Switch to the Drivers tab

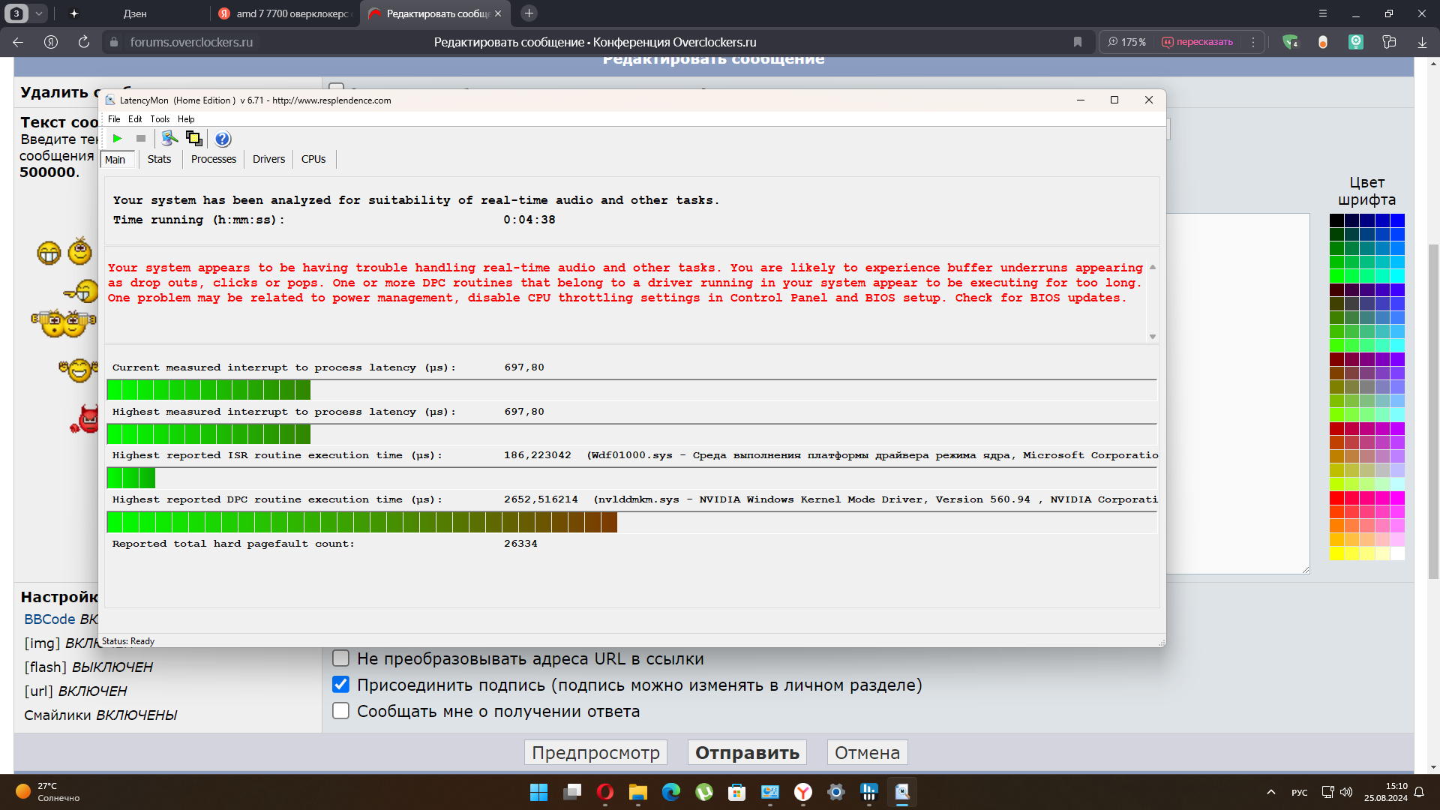(x=268, y=159)
